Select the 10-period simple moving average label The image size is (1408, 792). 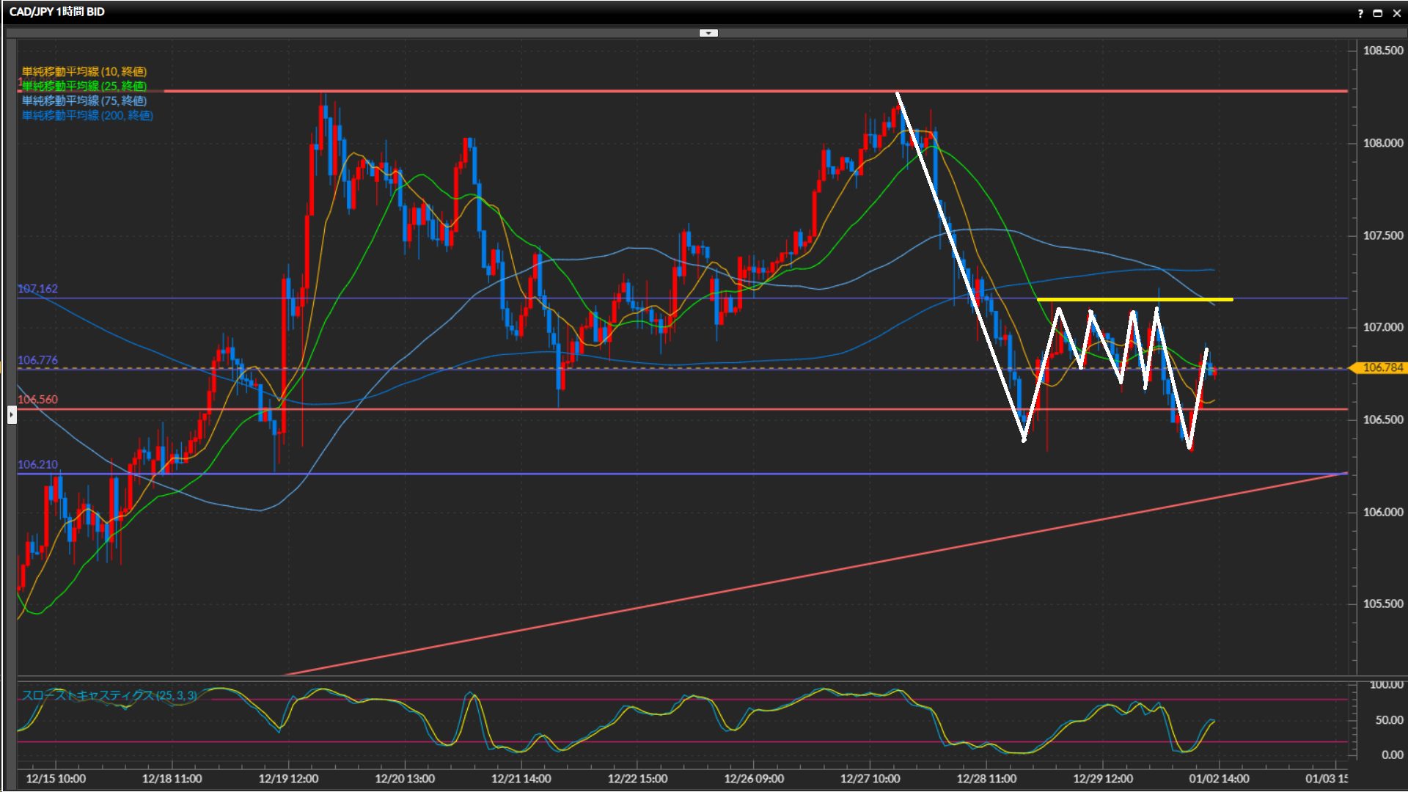(84, 71)
